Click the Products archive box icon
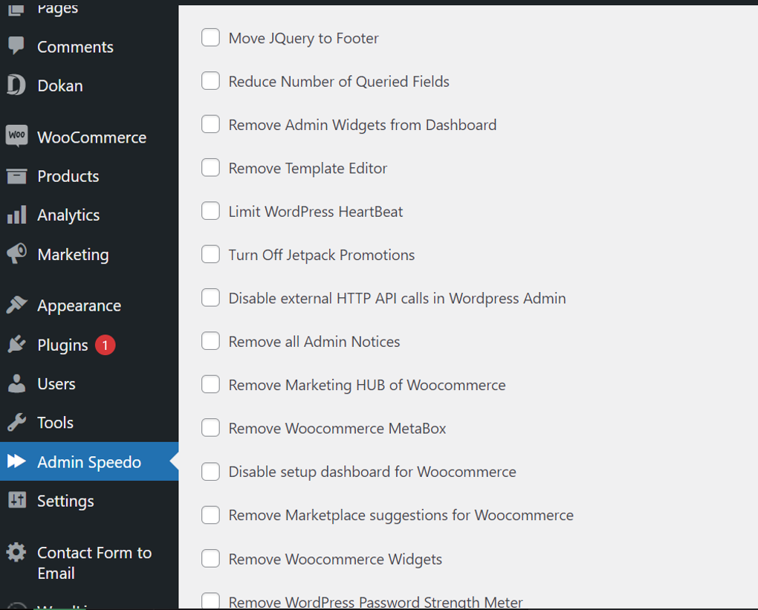 [17, 176]
